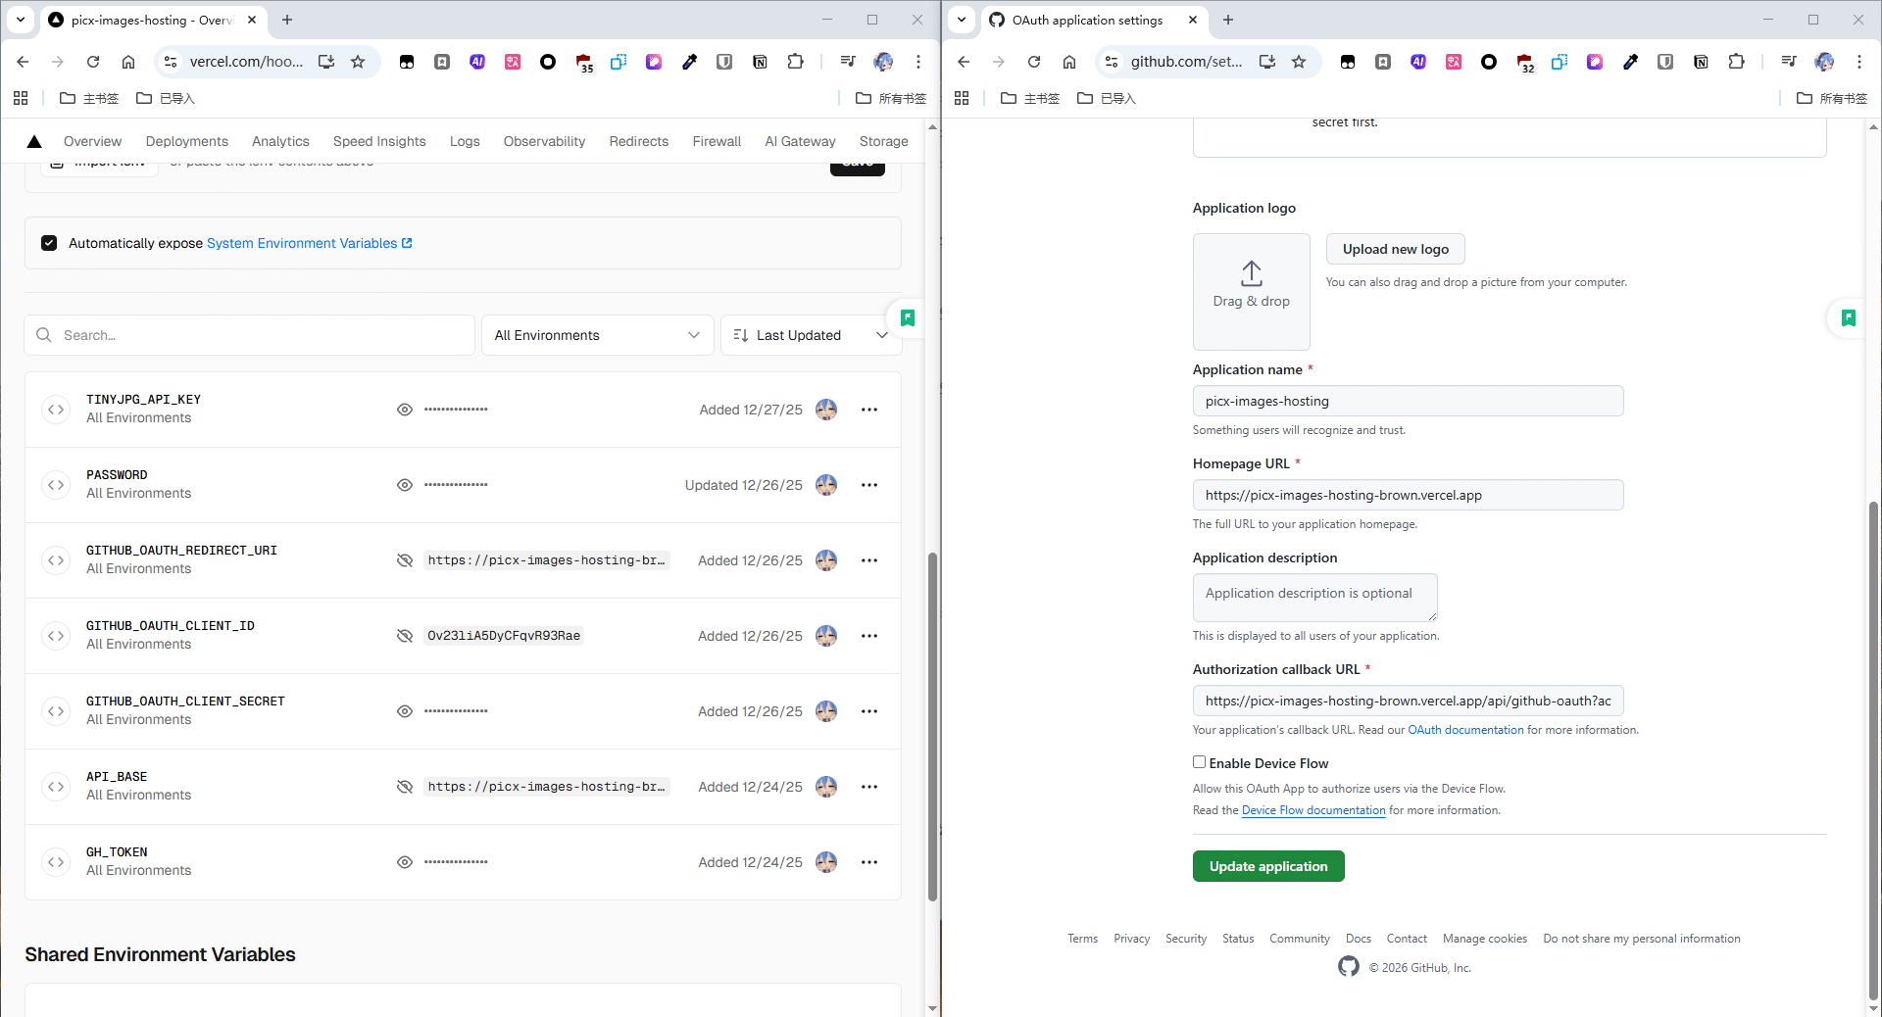This screenshot has width=1882, height=1017.
Task: Click the green bookmark widget in Vercel window
Action: (908, 317)
